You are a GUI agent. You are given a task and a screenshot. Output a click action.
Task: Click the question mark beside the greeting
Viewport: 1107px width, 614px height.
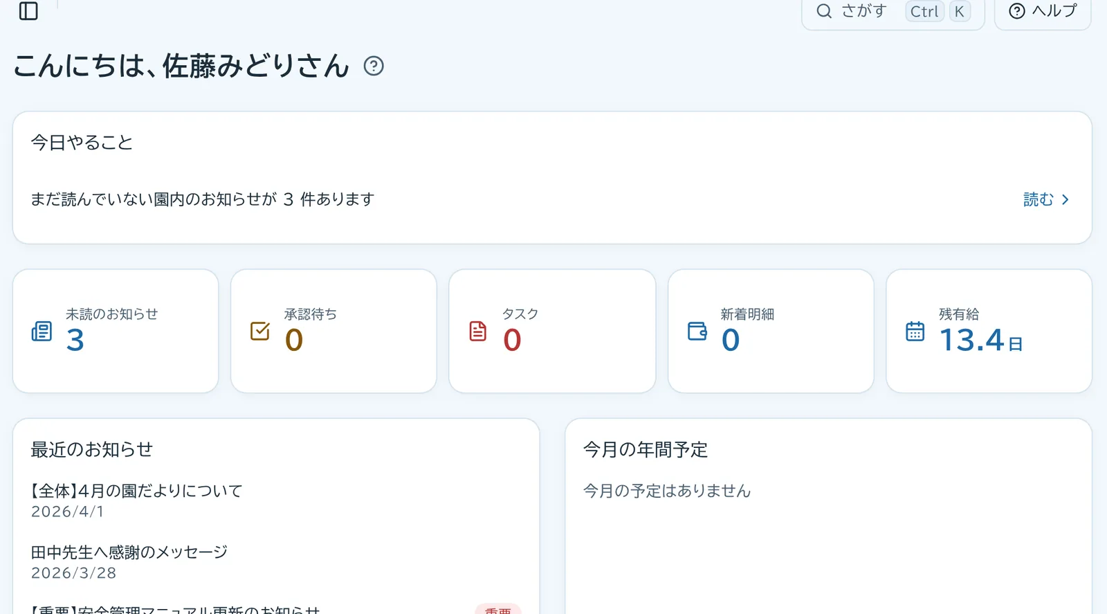(374, 66)
